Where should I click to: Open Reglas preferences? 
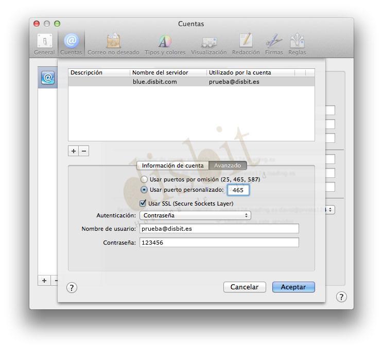click(297, 44)
